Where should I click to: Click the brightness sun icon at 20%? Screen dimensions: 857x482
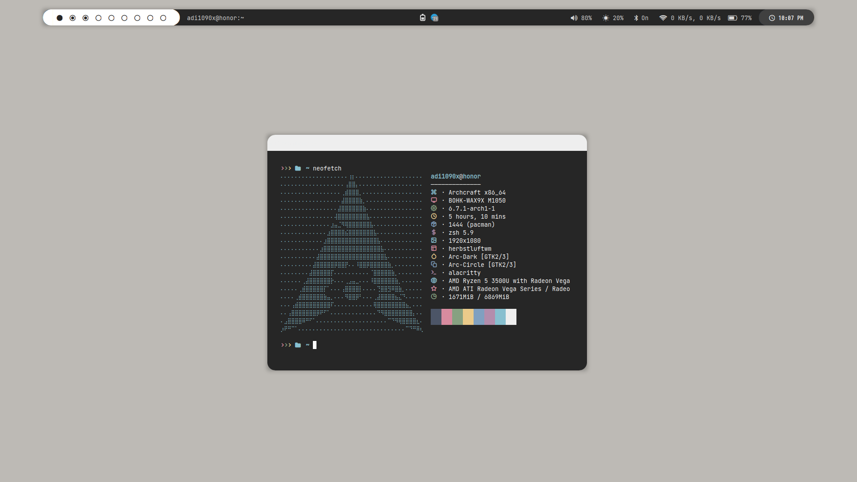coord(605,18)
